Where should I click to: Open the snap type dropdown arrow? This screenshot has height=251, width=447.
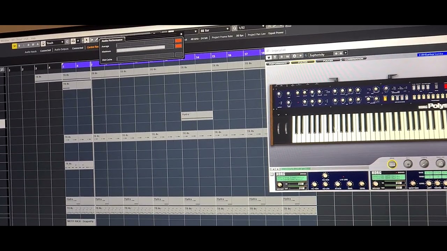(x=78, y=41)
